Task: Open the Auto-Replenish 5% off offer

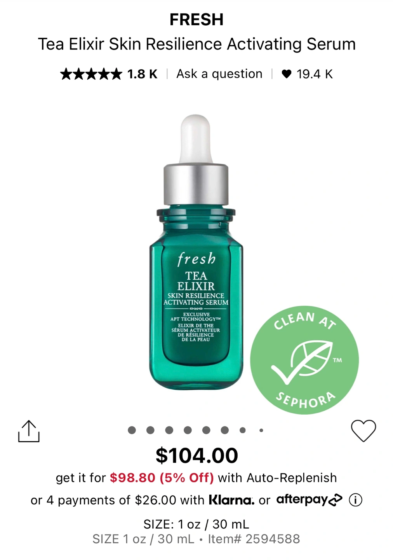Action: click(x=196, y=478)
